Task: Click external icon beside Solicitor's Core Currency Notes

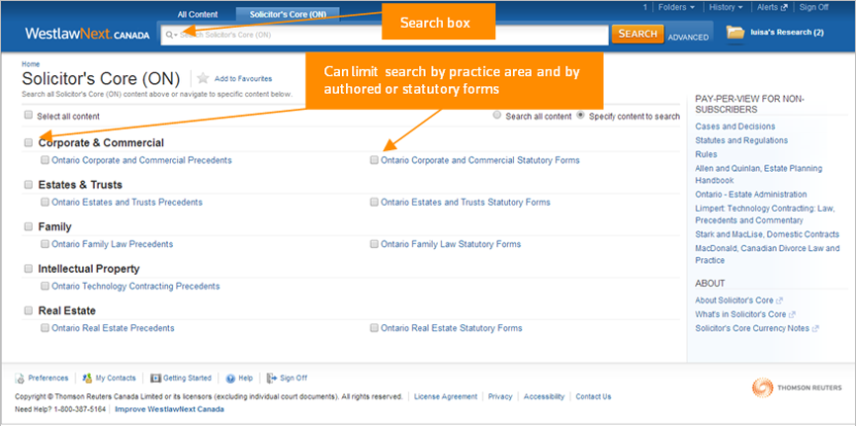Action: (815, 329)
